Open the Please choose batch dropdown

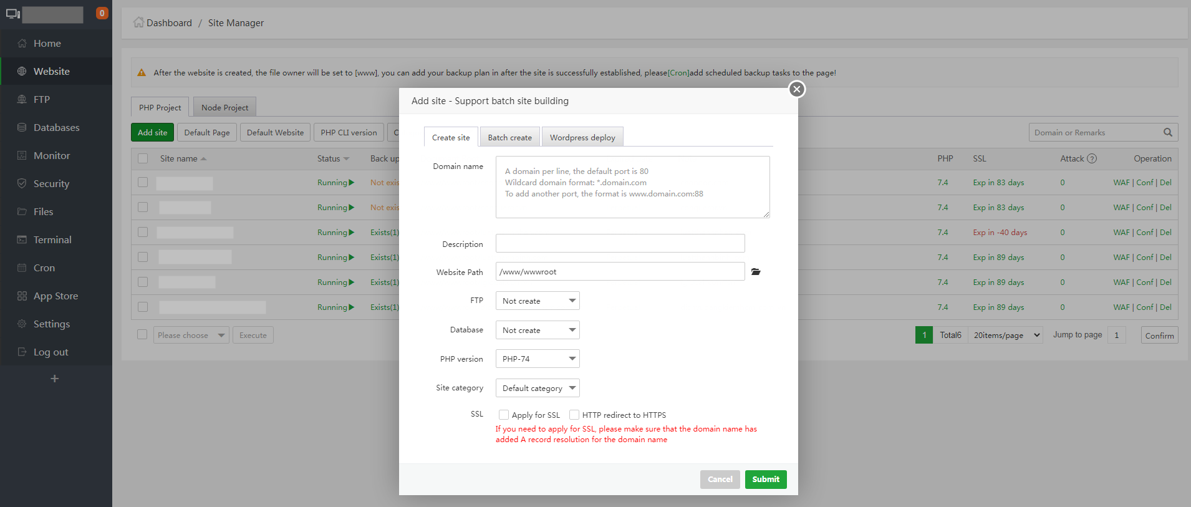pyautogui.click(x=191, y=335)
